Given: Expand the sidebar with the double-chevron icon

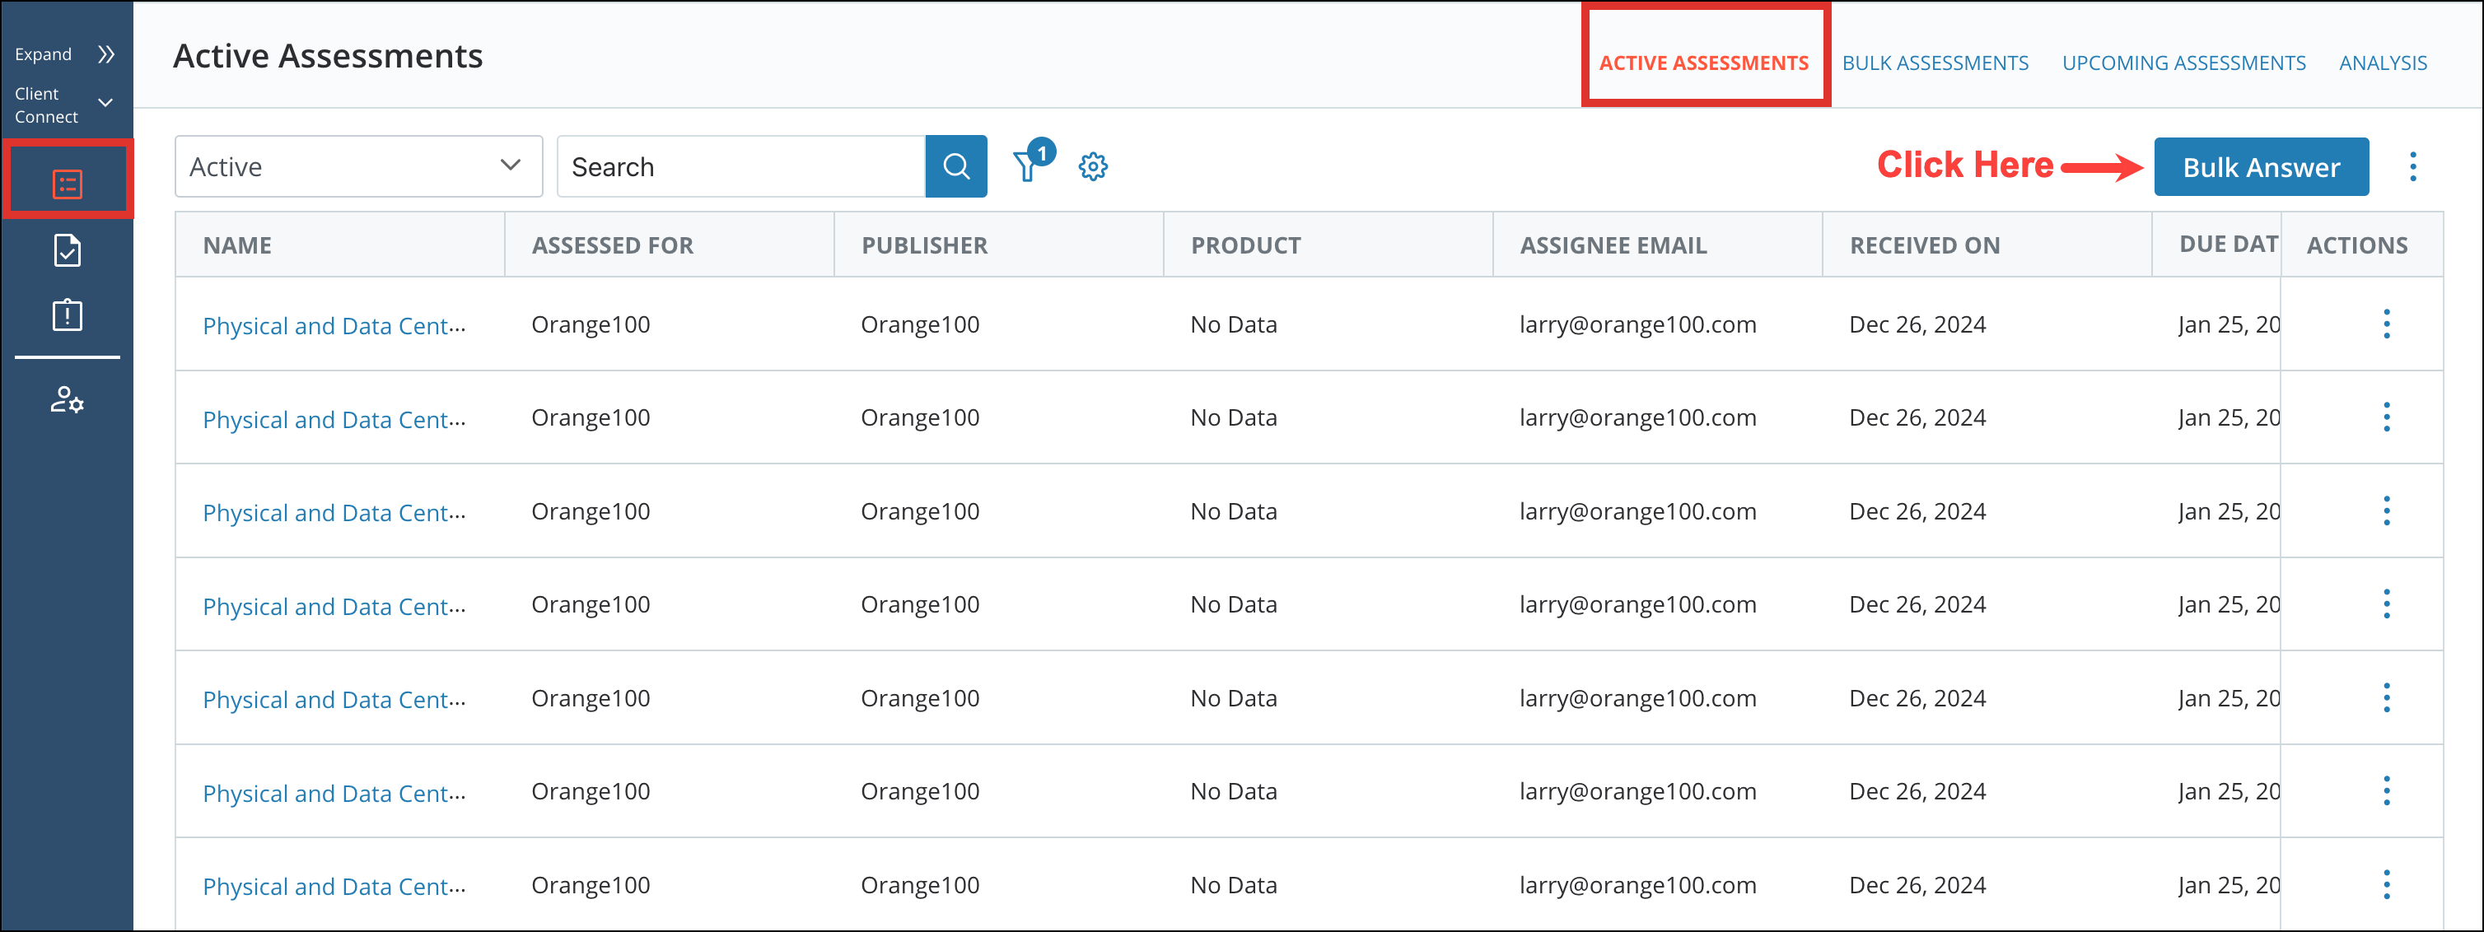Looking at the screenshot, I should (x=106, y=54).
